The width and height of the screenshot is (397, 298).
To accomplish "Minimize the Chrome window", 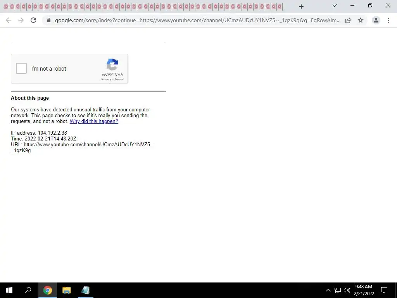I will pyautogui.click(x=352, y=5).
